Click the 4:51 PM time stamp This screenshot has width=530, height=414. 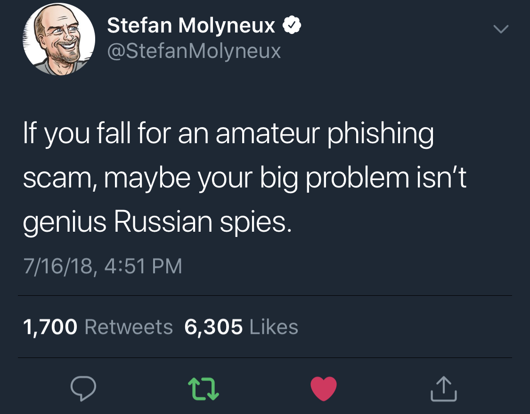[143, 266]
